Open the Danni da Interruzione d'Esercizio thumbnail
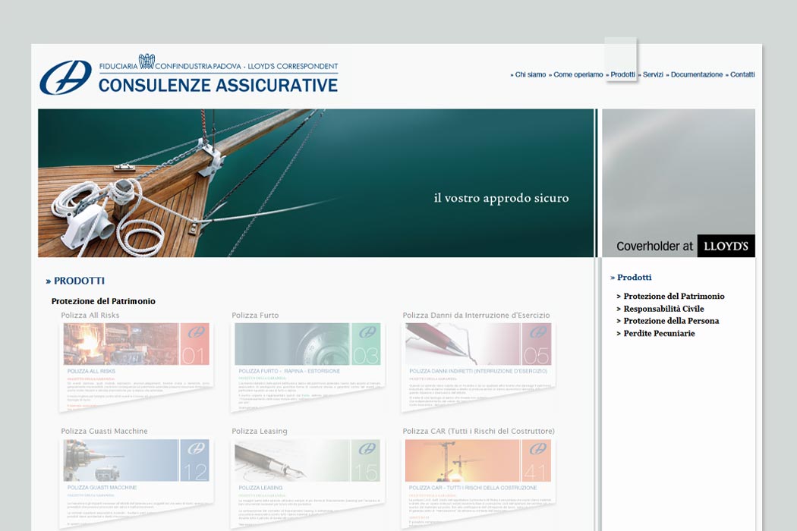This screenshot has height=531, width=797. click(x=477, y=366)
